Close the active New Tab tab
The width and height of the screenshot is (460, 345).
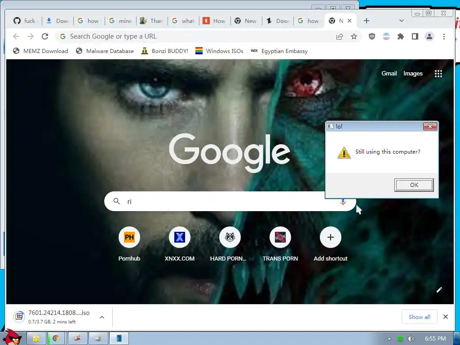point(349,21)
